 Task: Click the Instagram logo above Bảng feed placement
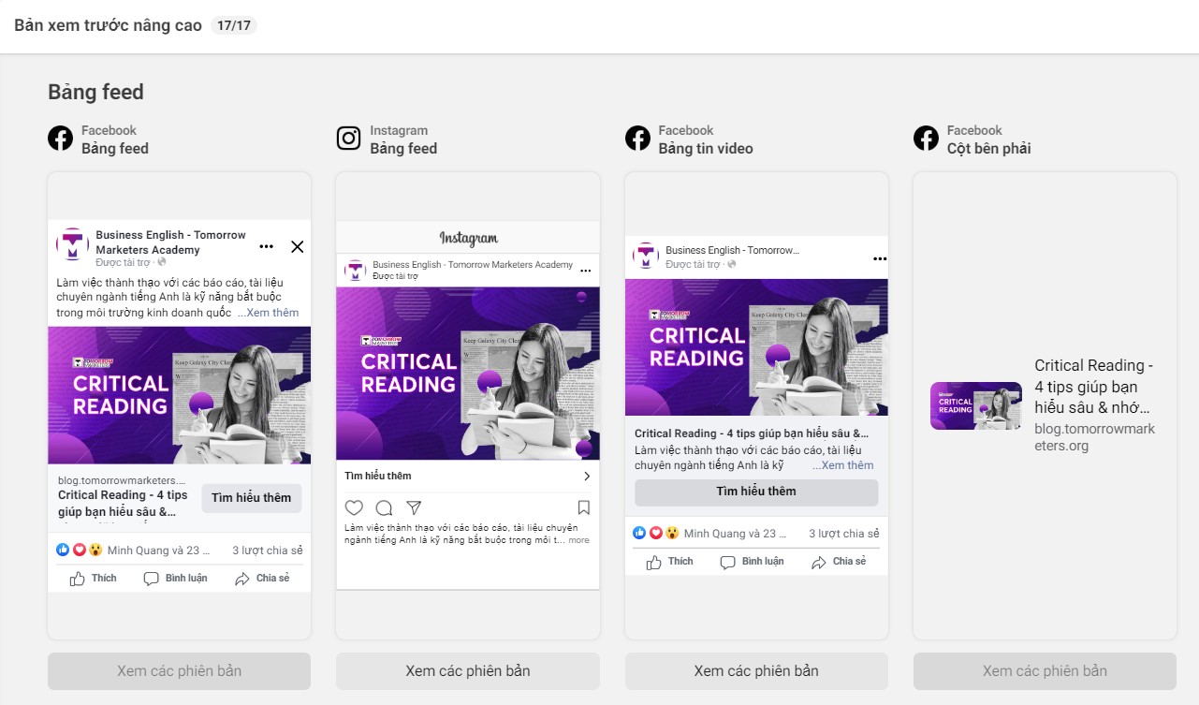tap(348, 139)
